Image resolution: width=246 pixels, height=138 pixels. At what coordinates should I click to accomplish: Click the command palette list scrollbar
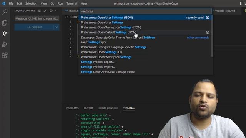[212, 36]
